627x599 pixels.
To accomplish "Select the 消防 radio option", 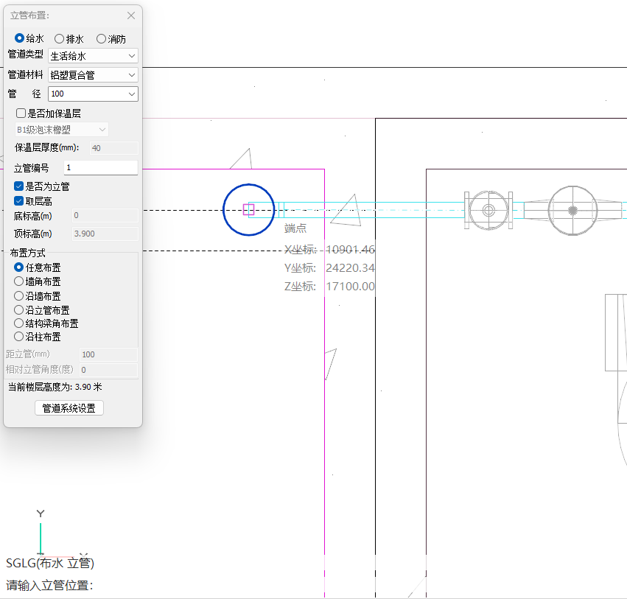I will (102, 39).
